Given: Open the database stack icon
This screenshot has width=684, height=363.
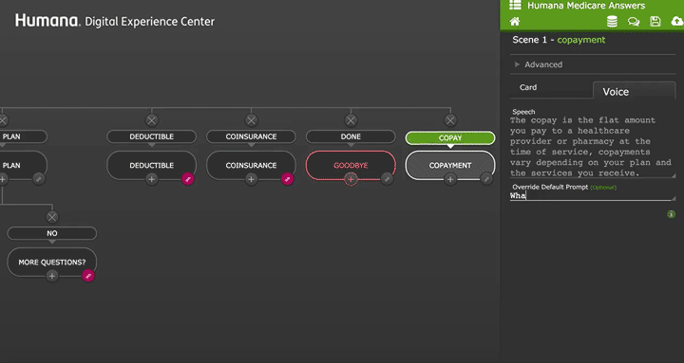Looking at the screenshot, I should [613, 22].
